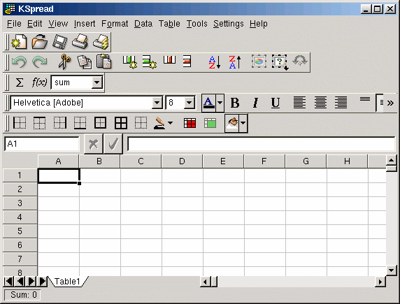Click the Undo arrow icon

pyautogui.click(x=20, y=61)
